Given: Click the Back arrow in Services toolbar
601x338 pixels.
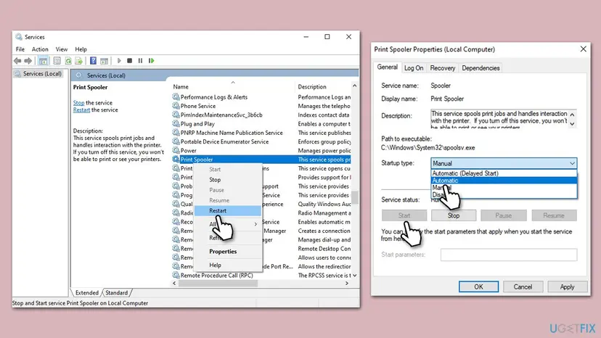Looking at the screenshot, I should click(17, 60).
